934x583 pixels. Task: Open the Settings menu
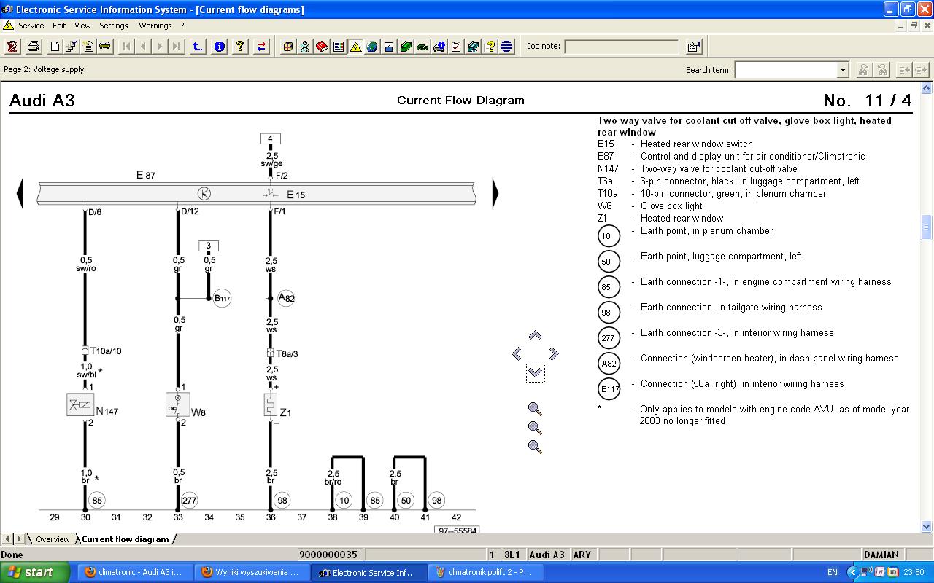[114, 26]
